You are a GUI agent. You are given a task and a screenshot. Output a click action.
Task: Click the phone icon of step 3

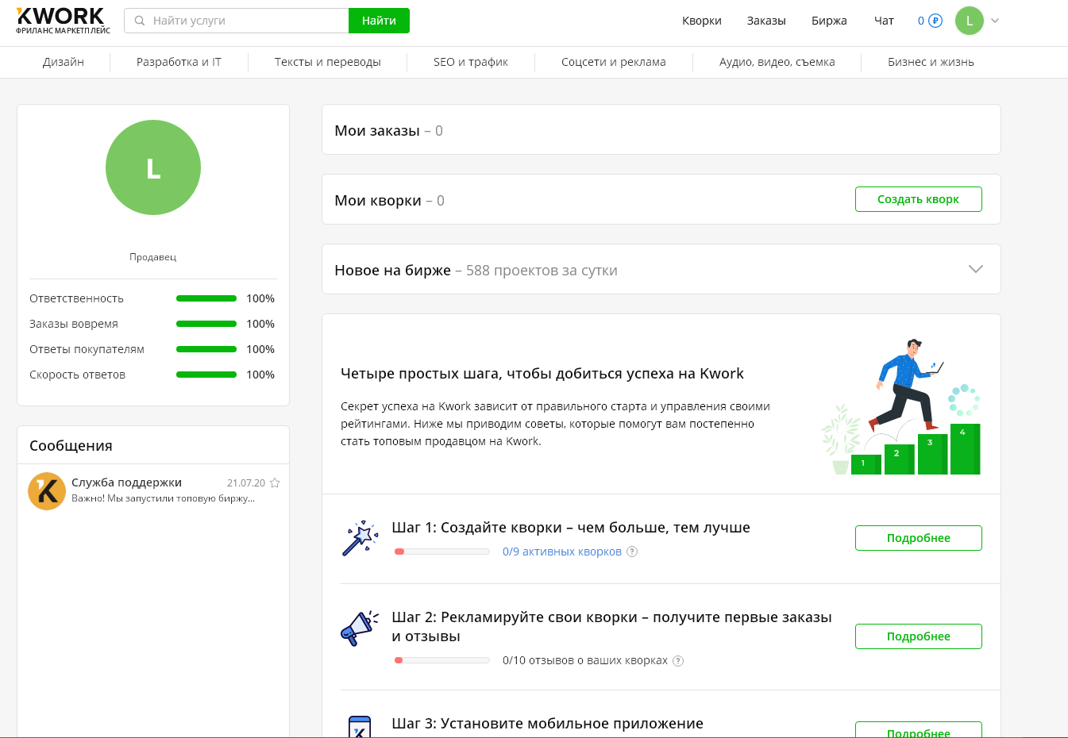point(360,726)
